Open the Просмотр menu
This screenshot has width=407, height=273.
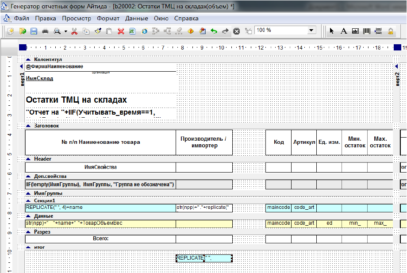(77, 19)
